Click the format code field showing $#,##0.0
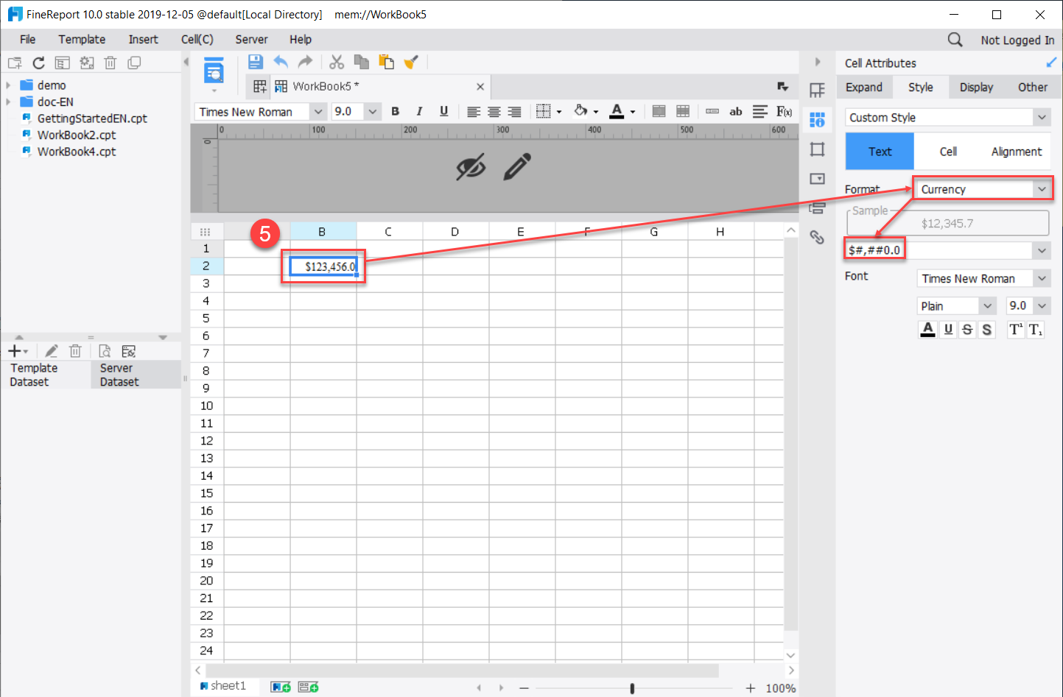This screenshot has height=697, width=1063. 874,250
